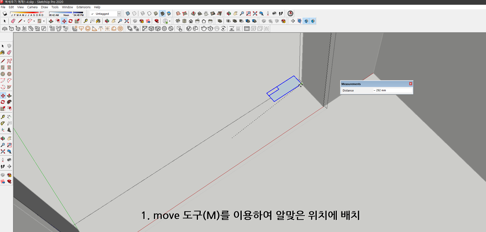Open the Rectangle tool dropdown arrow
486x232 pixels.
[x=44, y=21]
